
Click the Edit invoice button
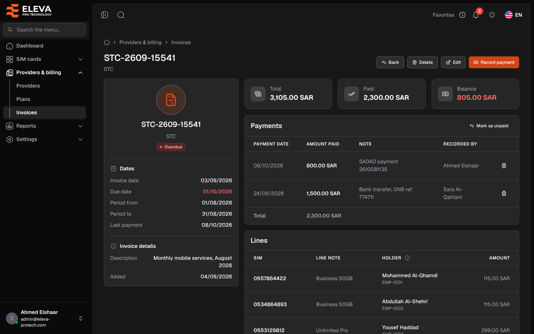tap(453, 62)
